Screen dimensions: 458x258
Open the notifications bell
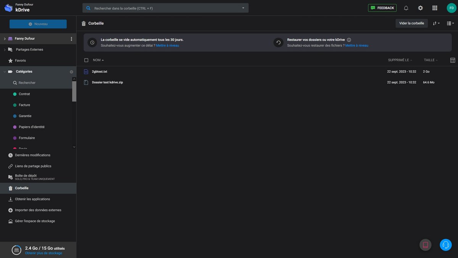point(406,8)
